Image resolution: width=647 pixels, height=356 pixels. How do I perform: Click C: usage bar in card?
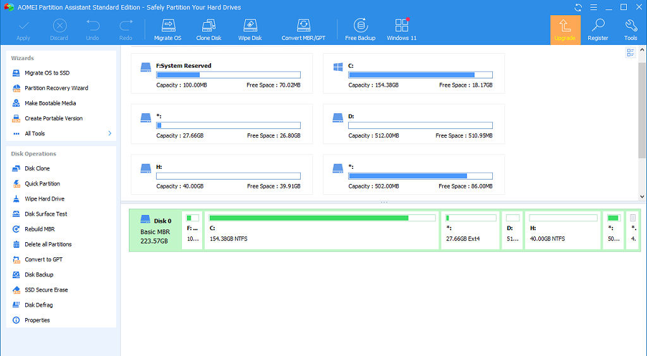420,75
